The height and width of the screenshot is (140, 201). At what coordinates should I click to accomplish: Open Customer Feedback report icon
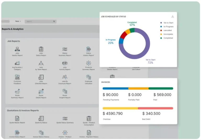pos(18,77)
